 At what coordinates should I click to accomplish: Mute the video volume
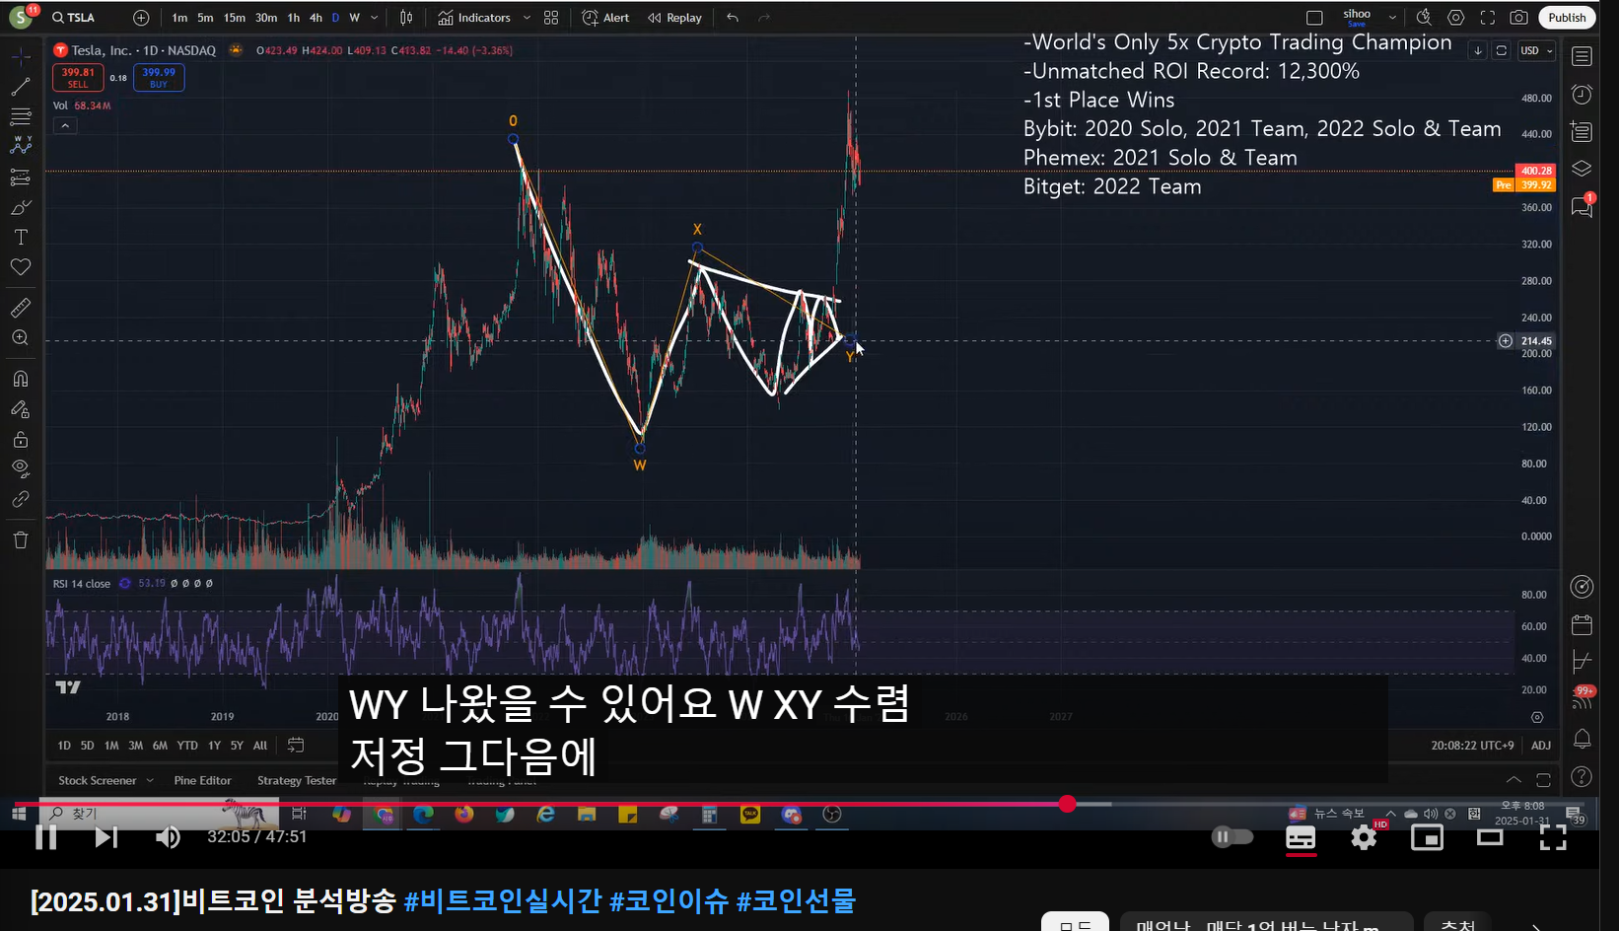click(x=168, y=837)
